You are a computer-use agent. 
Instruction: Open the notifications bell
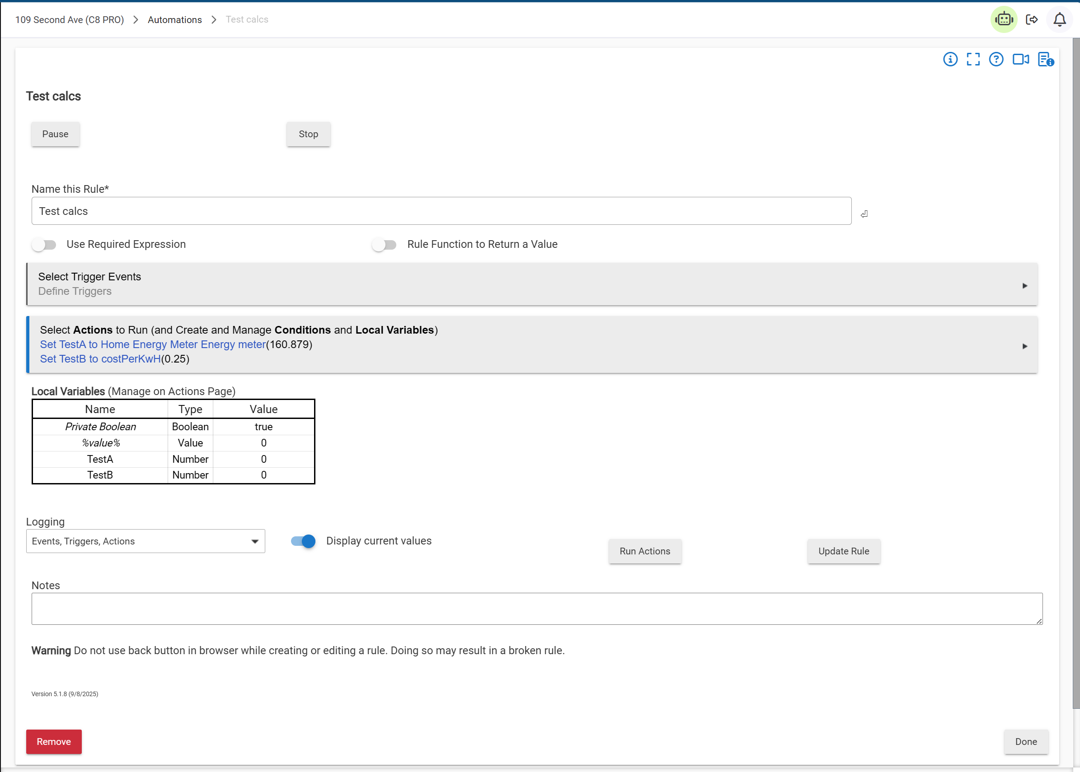[1059, 19]
